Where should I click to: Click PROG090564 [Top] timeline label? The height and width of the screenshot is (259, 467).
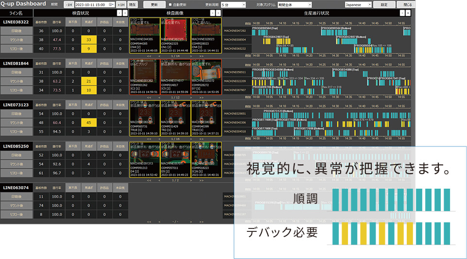point(265,28)
